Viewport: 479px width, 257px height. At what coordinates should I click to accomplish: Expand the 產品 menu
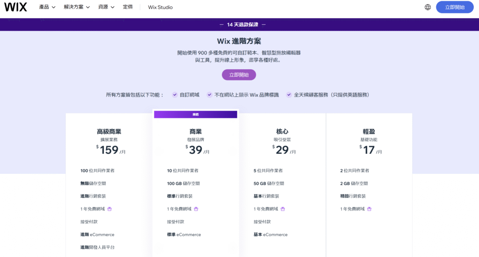47,7
